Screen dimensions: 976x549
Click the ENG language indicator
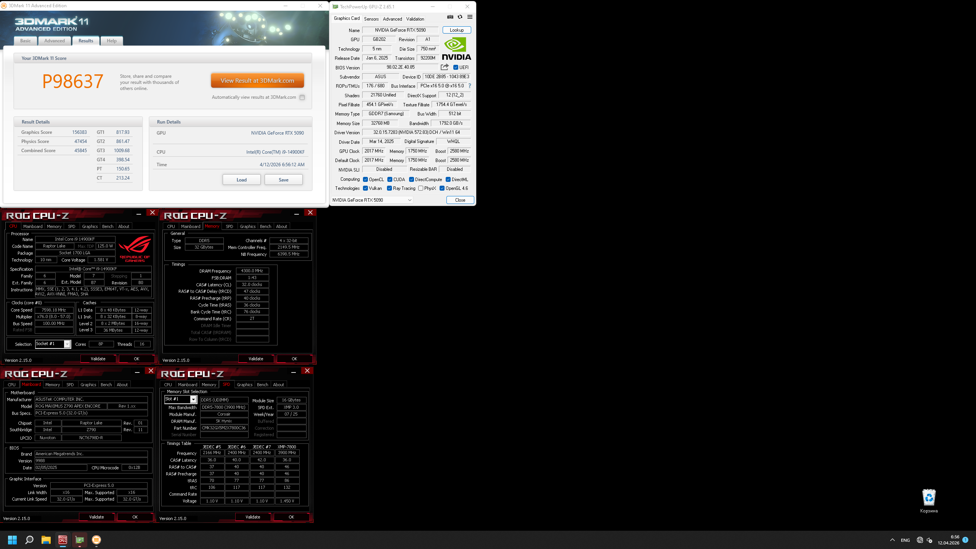(905, 540)
